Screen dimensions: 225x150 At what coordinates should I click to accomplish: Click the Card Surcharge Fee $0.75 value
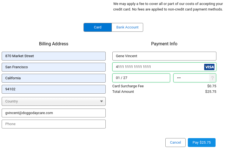pyautogui.click(x=212, y=86)
